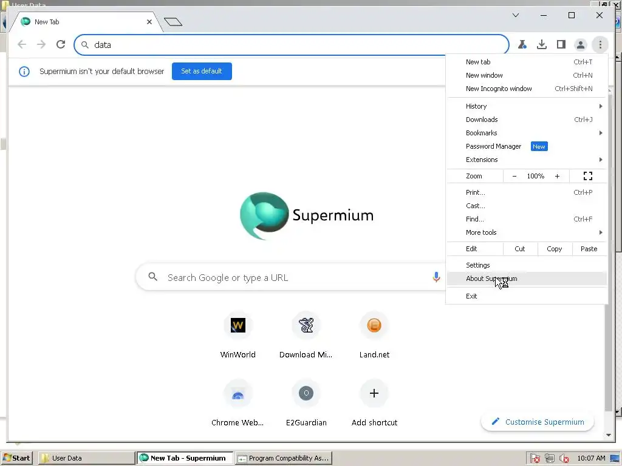Viewport: 622px width, 466px height.
Task: Open the Land.net shortcut
Action: 374,336
